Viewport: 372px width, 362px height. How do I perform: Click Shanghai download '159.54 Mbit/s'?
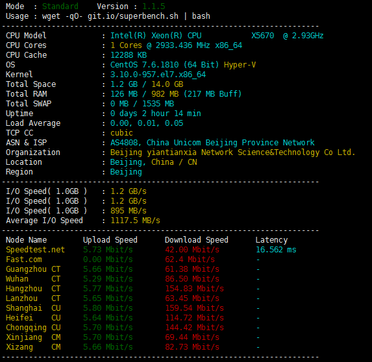click(x=194, y=308)
